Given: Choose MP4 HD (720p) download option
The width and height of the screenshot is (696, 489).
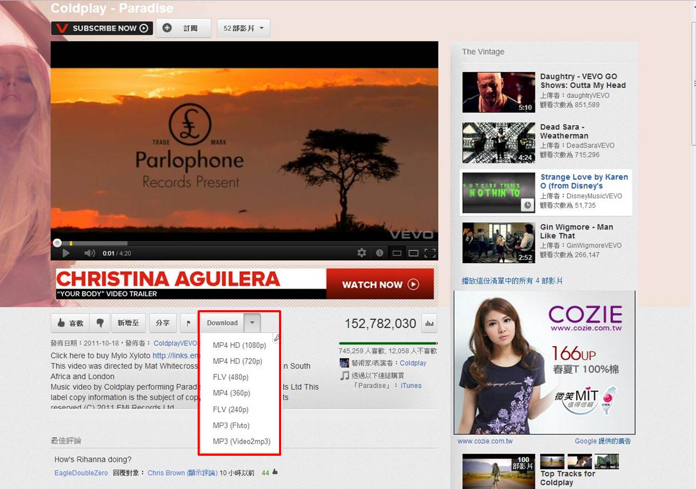Looking at the screenshot, I should point(238,361).
